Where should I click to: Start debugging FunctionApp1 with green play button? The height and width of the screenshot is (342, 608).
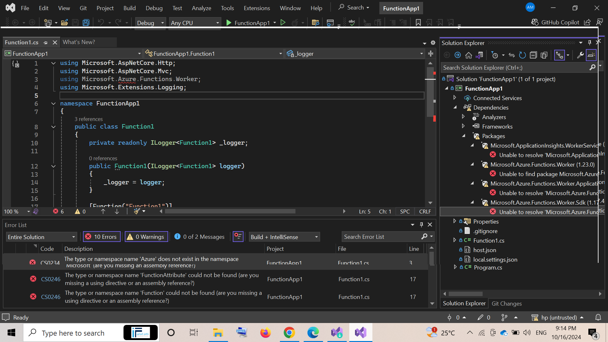248,23
